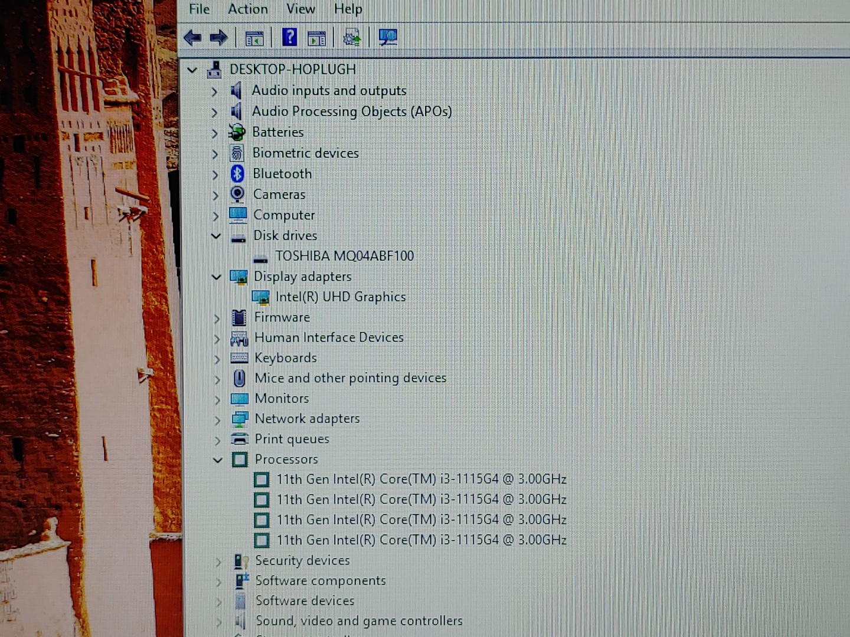Viewport: 850px width, 637px height.
Task: Expand the Audio inputs and outputs node
Action: coord(214,91)
